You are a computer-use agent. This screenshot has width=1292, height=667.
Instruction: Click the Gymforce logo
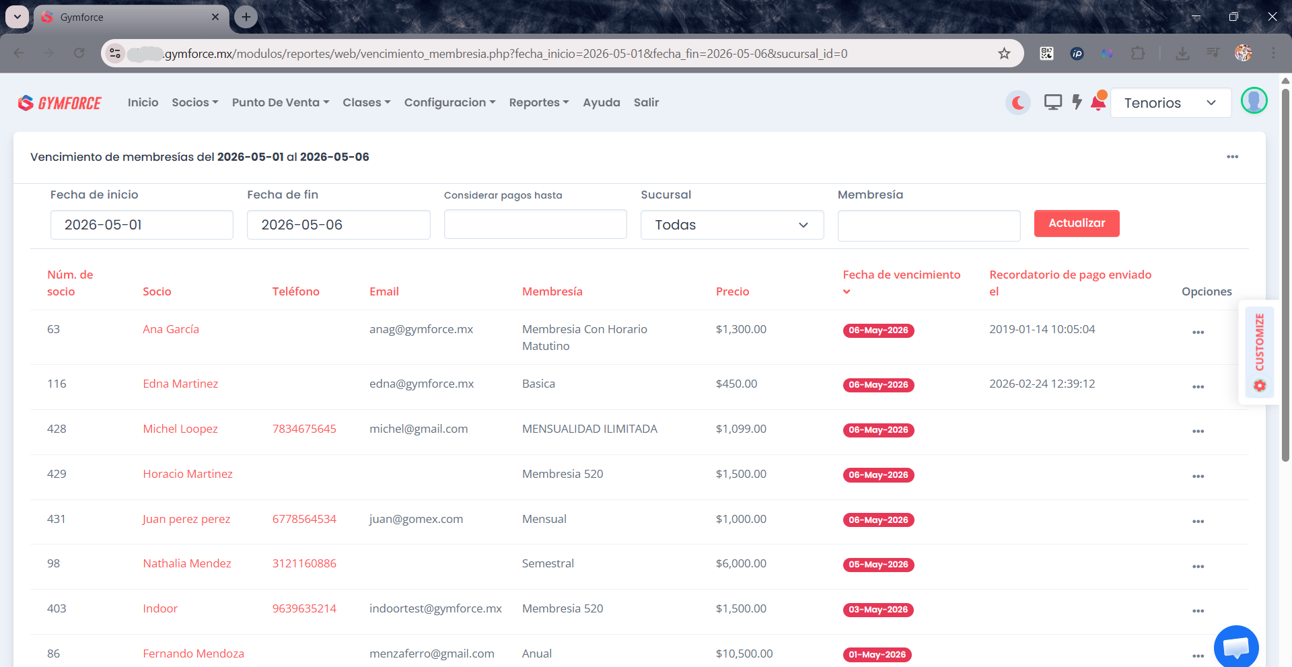[60, 102]
